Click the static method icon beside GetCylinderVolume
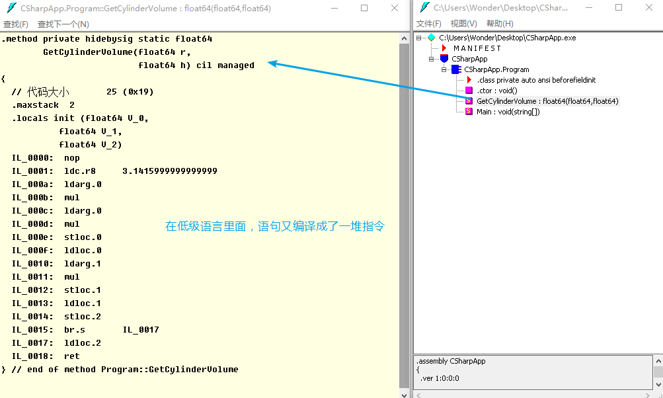The height and width of the screenshot is (398, 663). (x=469, y=101)
